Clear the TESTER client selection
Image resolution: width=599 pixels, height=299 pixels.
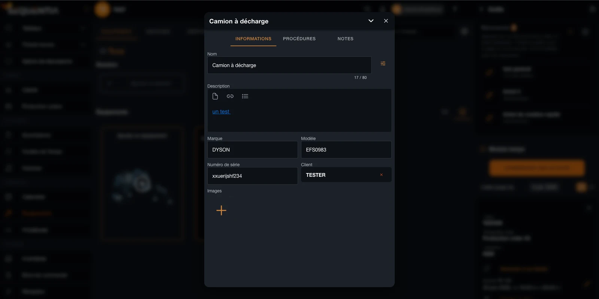[381, 175]
